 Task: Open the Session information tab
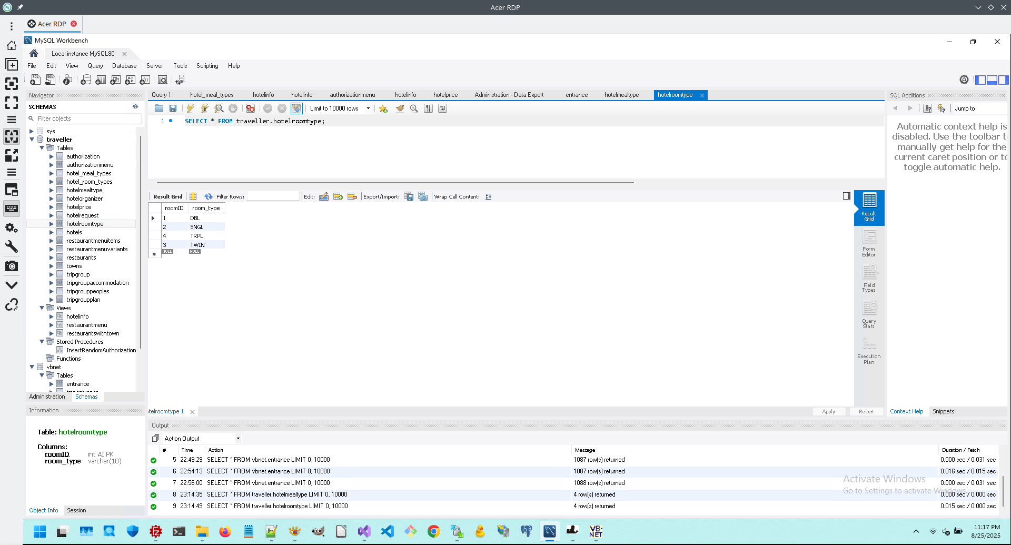point(76,510)
